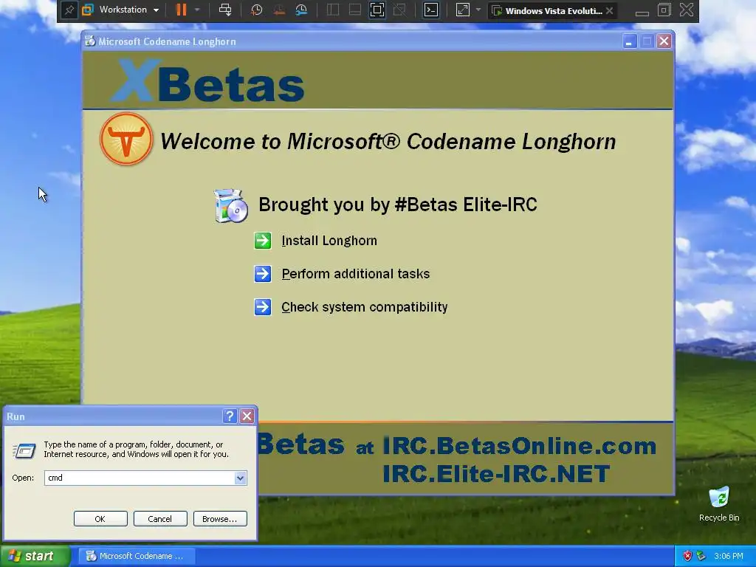Click the blue arrow beside Perform additional tasks

tap(263, 274)
